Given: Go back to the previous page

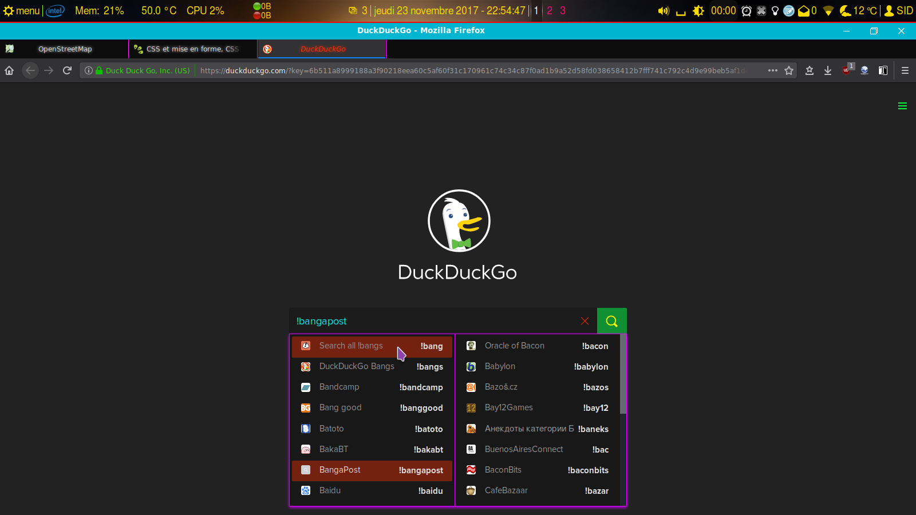Looking at the screenshot, I should pyautogui.click(x=30, y=70).
